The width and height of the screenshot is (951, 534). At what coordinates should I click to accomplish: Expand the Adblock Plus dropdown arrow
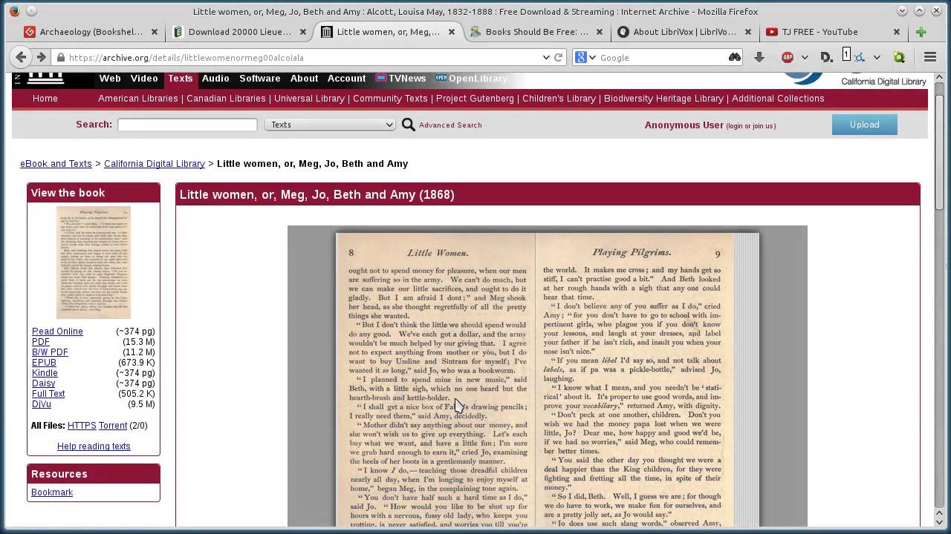804,57
